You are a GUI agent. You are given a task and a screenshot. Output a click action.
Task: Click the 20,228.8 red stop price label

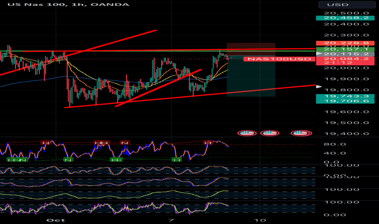tap(345, 43)
